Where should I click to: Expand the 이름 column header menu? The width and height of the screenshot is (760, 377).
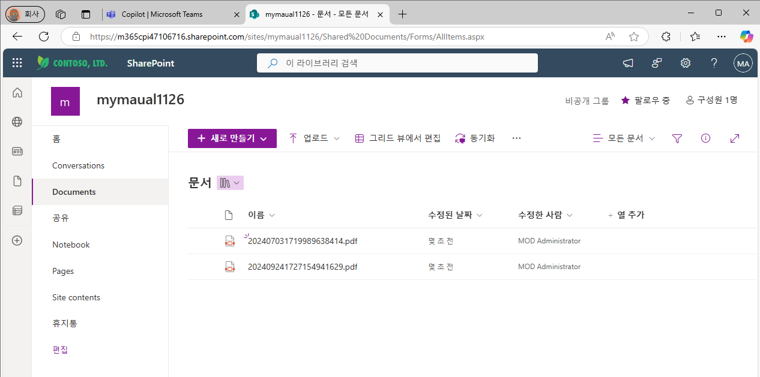click(262, 215)
